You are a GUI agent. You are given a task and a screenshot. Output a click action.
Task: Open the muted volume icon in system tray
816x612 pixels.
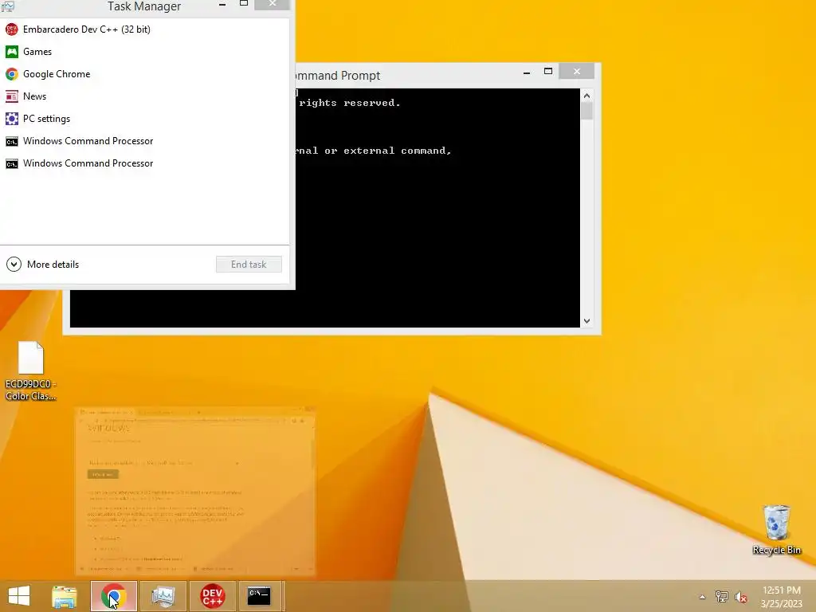(x=740, y=597)
